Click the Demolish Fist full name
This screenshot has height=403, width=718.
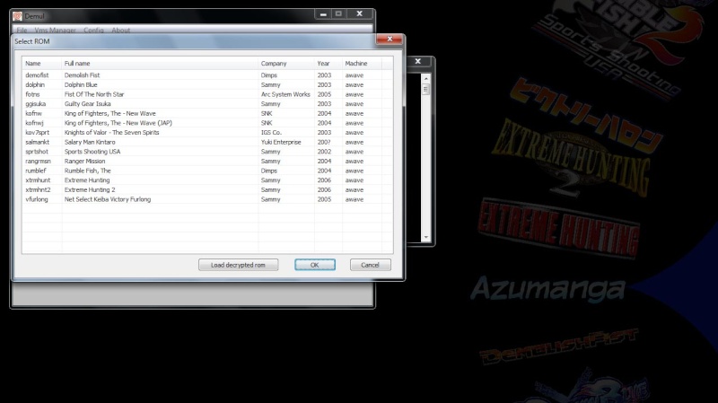[x=82, y=75]
